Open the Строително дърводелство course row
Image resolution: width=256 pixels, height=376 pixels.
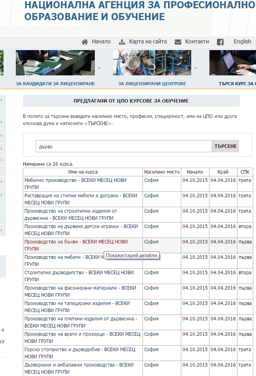pos(78,276)
